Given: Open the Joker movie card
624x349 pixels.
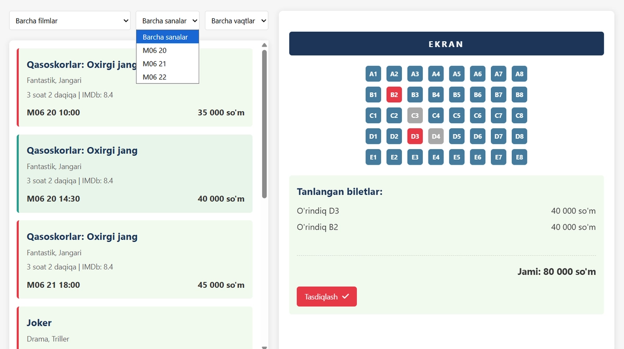Looking at the screenshot, I should click(x=135, y=328).
